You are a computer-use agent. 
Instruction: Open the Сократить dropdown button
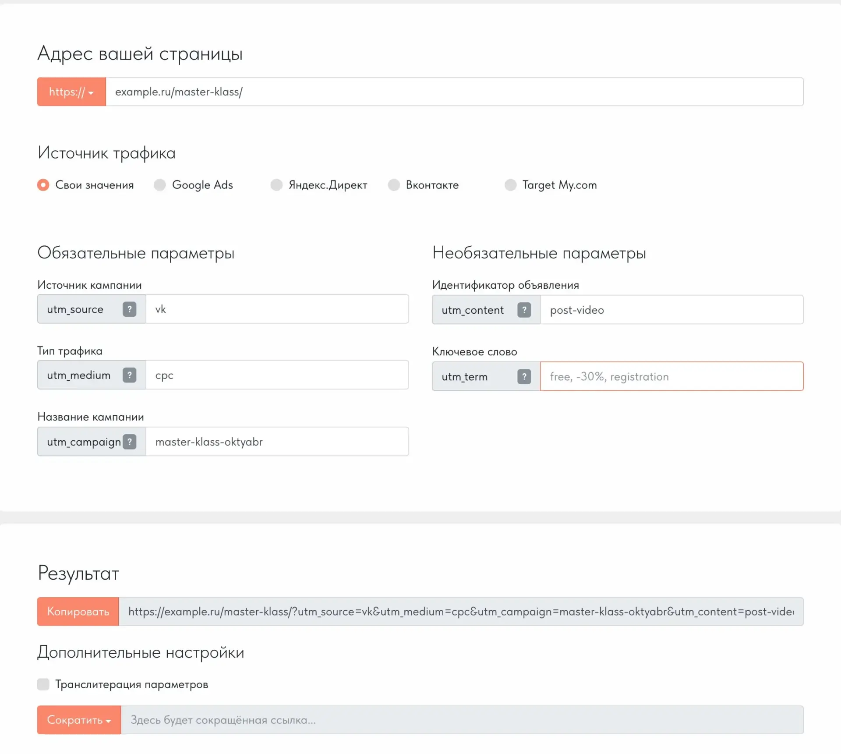pos(79,720)
